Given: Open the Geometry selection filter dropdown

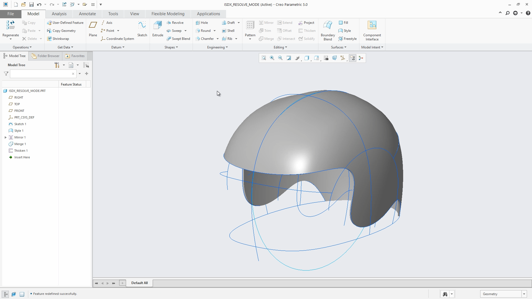Looking at the screenshot, I should pos(524,294).
